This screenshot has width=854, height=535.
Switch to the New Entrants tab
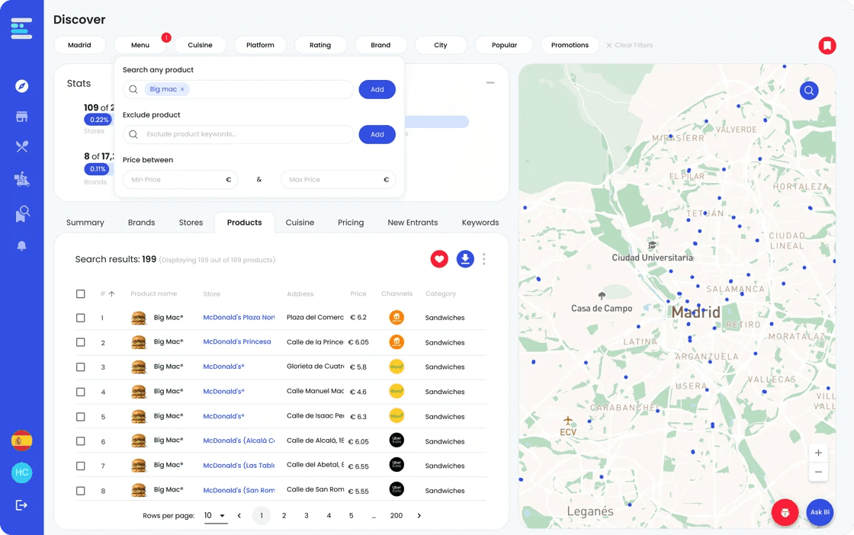pyautogui.click(x=413, y=223)
